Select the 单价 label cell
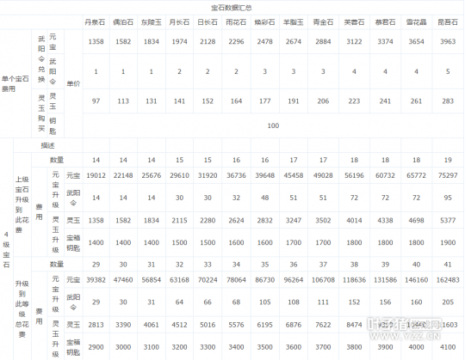Screen dimensions: 465x360 pyautogui.click(x=73, y=83)
